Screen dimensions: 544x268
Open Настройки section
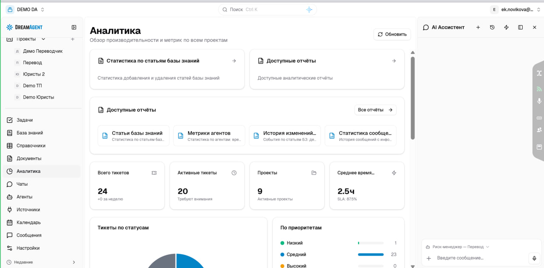42,248
